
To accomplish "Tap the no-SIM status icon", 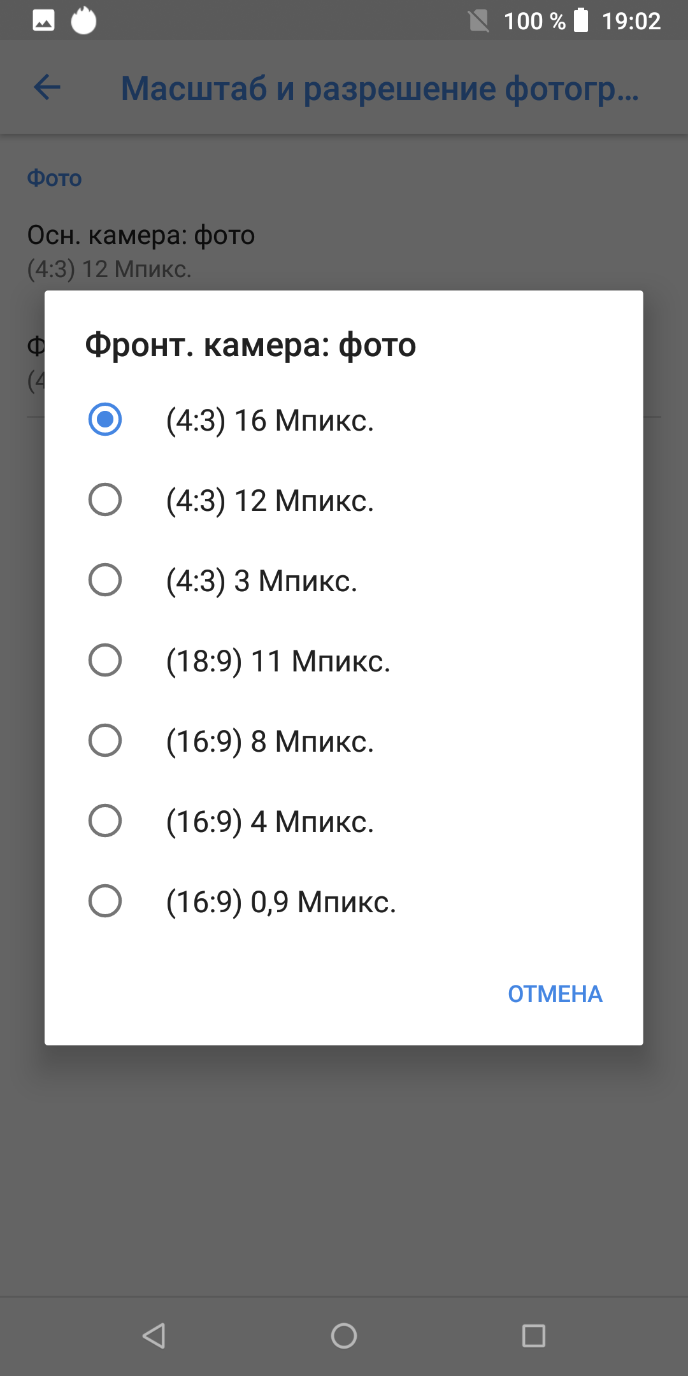I will 478,21.
